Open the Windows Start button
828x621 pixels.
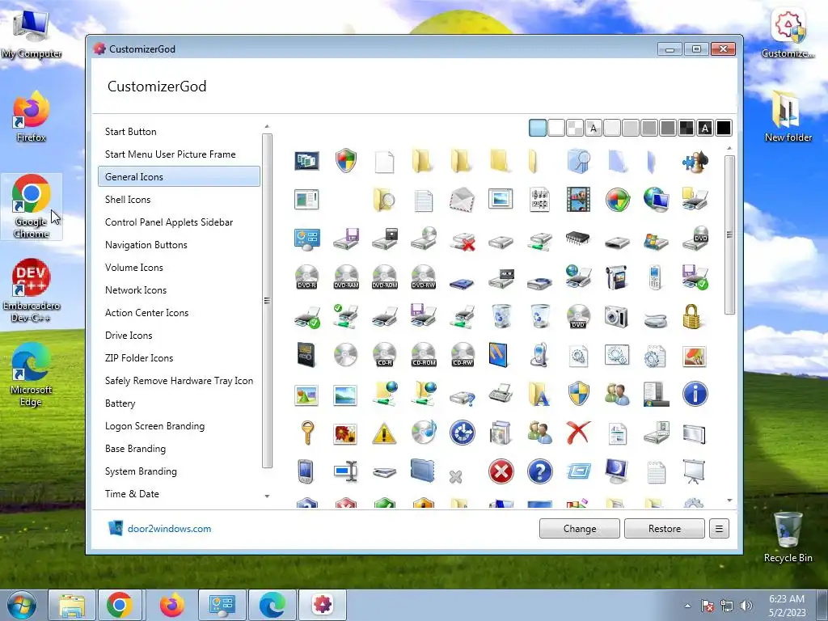point(22,605)
